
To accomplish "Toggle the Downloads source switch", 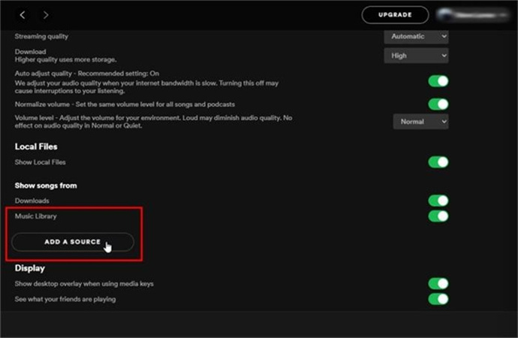I will 438,201.
